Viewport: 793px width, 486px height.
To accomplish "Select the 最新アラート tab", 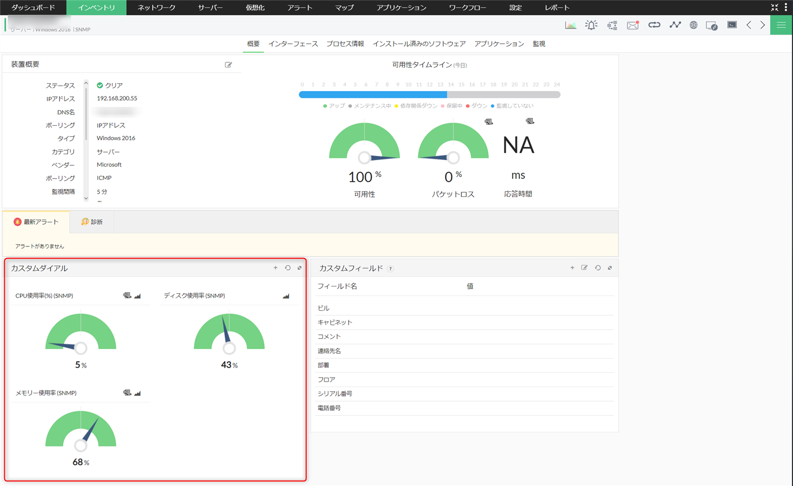I will tap(36, 222).
